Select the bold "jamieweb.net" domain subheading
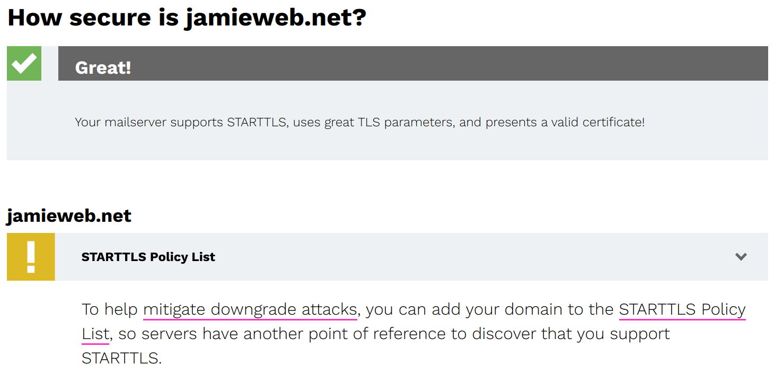Image resolution: width=774 pixels, height=373 pixels. (x=69, y=215)
